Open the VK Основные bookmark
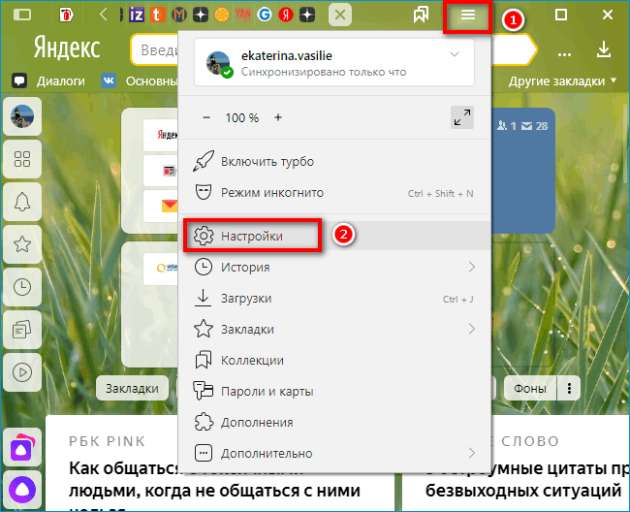This screenshot has height=512, width=630. 139,80
